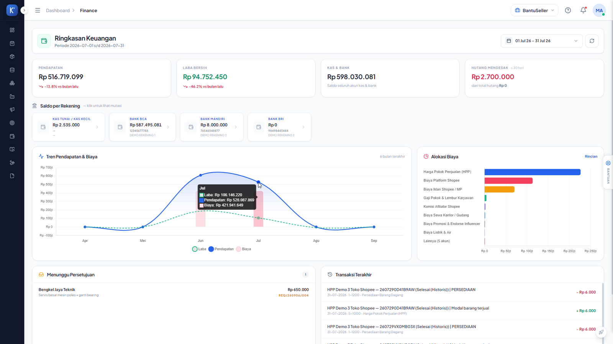Open Kas Tunai / Kas Kecil account mutations
The height and width of the screenshot is (344, 613).
69,127
